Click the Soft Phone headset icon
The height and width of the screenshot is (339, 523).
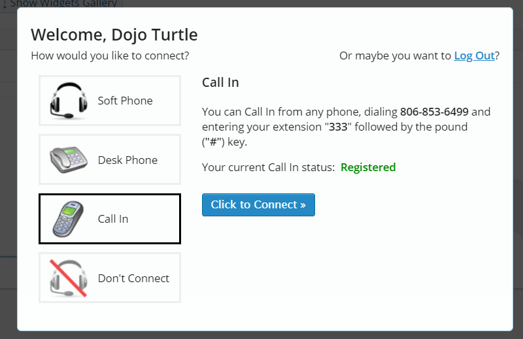[x=69, y=101]
